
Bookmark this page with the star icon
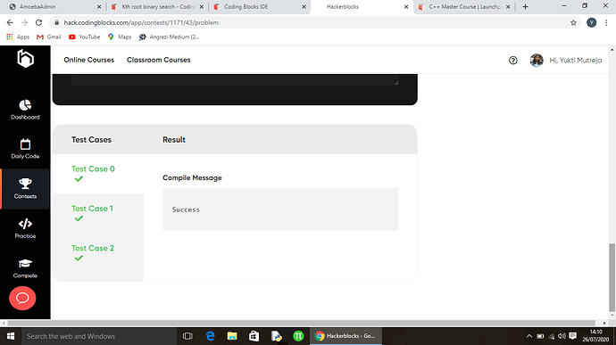[x=573, y=23]
